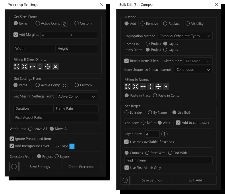Click the refresh icon beside Active Comp under Get Settings From
Viewport: 225px width, 194px height.
pos(65,85)
